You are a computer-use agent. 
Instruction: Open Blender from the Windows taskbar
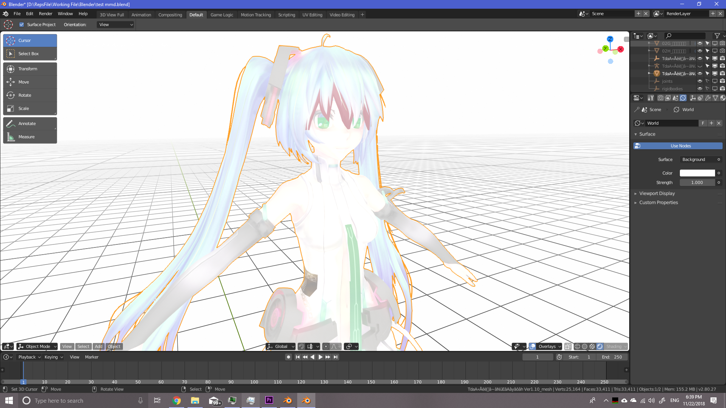tap(287, 400)
